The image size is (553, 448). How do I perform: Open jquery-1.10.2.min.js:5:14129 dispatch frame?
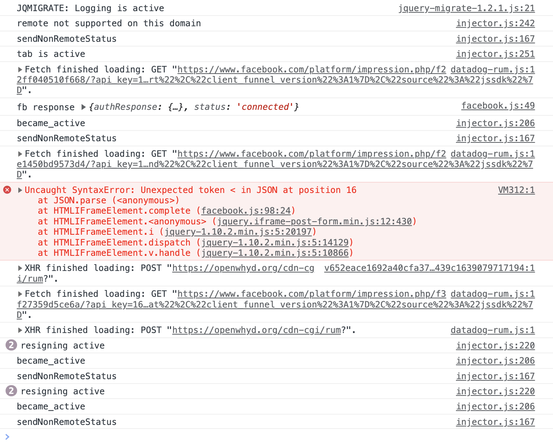(276, 242)
